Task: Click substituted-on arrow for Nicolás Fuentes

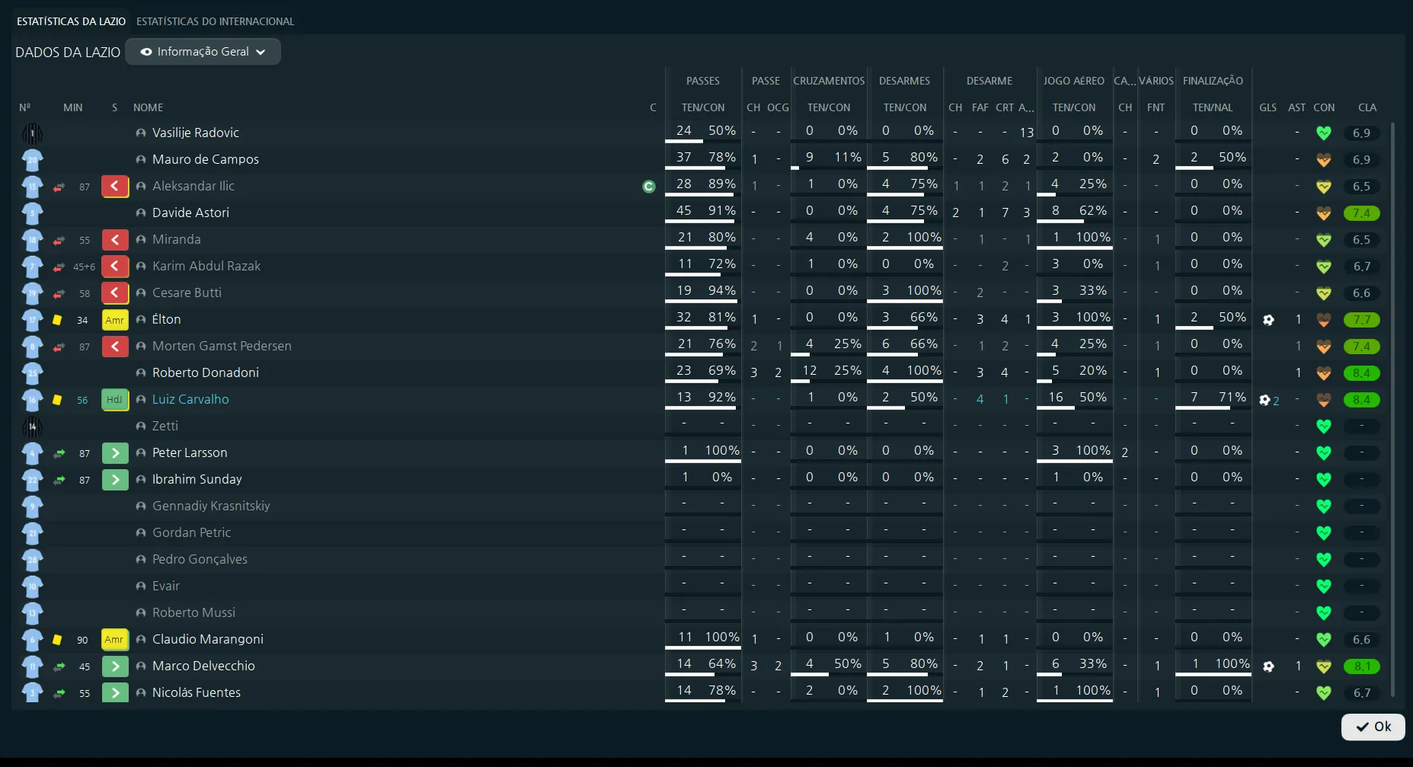Action: click(115, 692)
